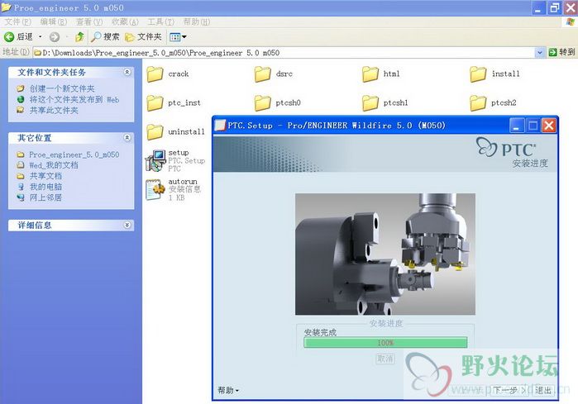
Task: Click the machining render image in installer
Action: click(x=385, y=254)
